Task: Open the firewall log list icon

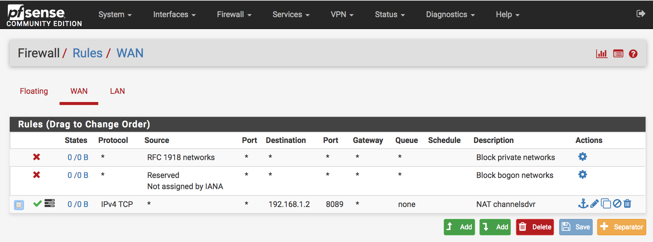Action: (x=618, y=54)
